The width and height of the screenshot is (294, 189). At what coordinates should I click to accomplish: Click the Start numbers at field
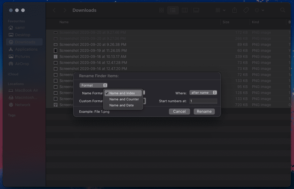click(x=203, y=101)
